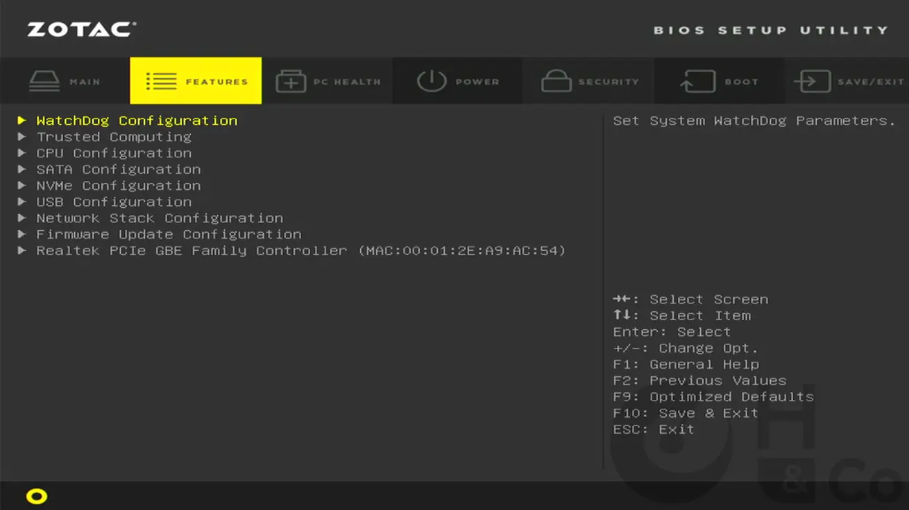Expand the WatchDog Configuration arrow
The height and width of the screenshot is (510, 909).
coord(22,121)
